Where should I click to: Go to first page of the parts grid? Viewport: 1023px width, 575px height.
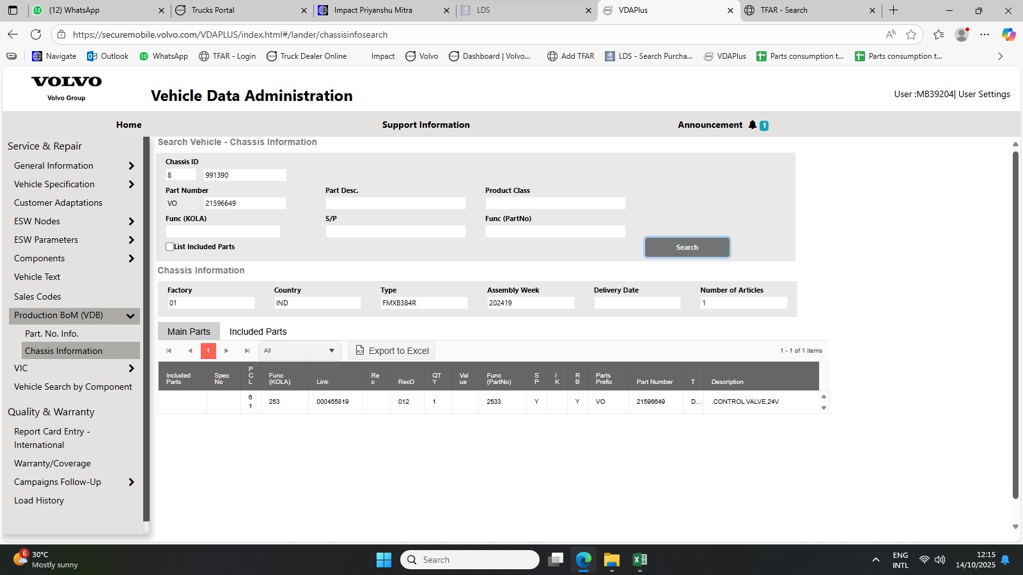click(169, 351)
